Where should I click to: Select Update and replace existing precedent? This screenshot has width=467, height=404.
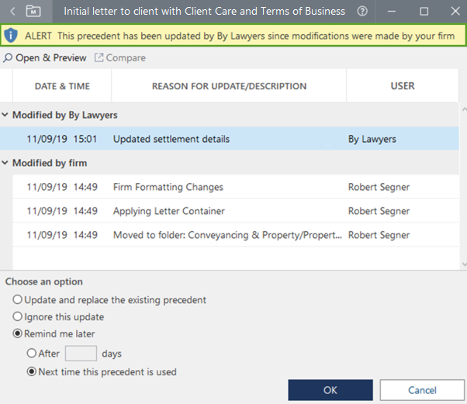coord(17,299)
